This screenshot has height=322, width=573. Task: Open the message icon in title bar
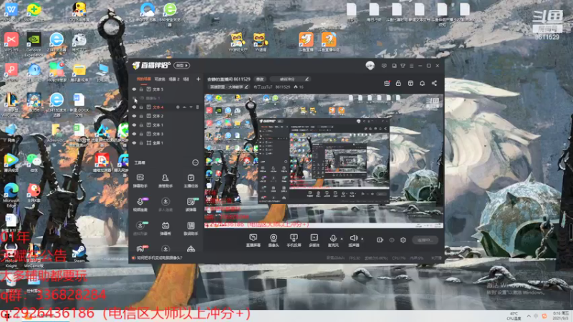click(x=384, y=66)
